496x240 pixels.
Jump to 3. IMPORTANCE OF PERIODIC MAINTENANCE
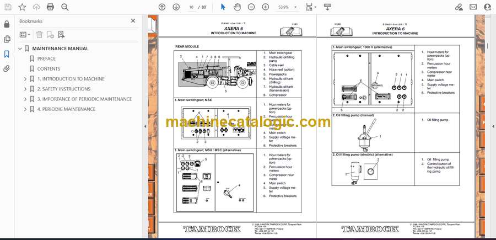(x=84, y=99)
